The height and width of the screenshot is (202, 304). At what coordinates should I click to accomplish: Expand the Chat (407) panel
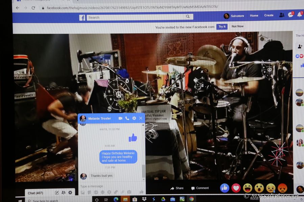click(35, 193)
